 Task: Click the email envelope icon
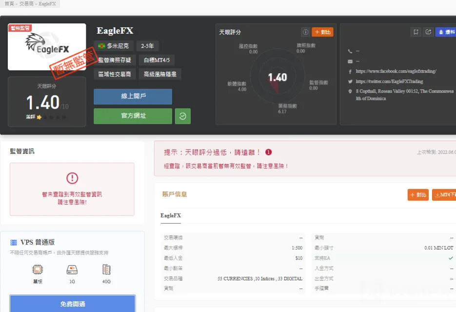click(350, 61)
